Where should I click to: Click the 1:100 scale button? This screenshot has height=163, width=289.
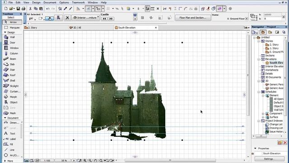pos(47,161)
